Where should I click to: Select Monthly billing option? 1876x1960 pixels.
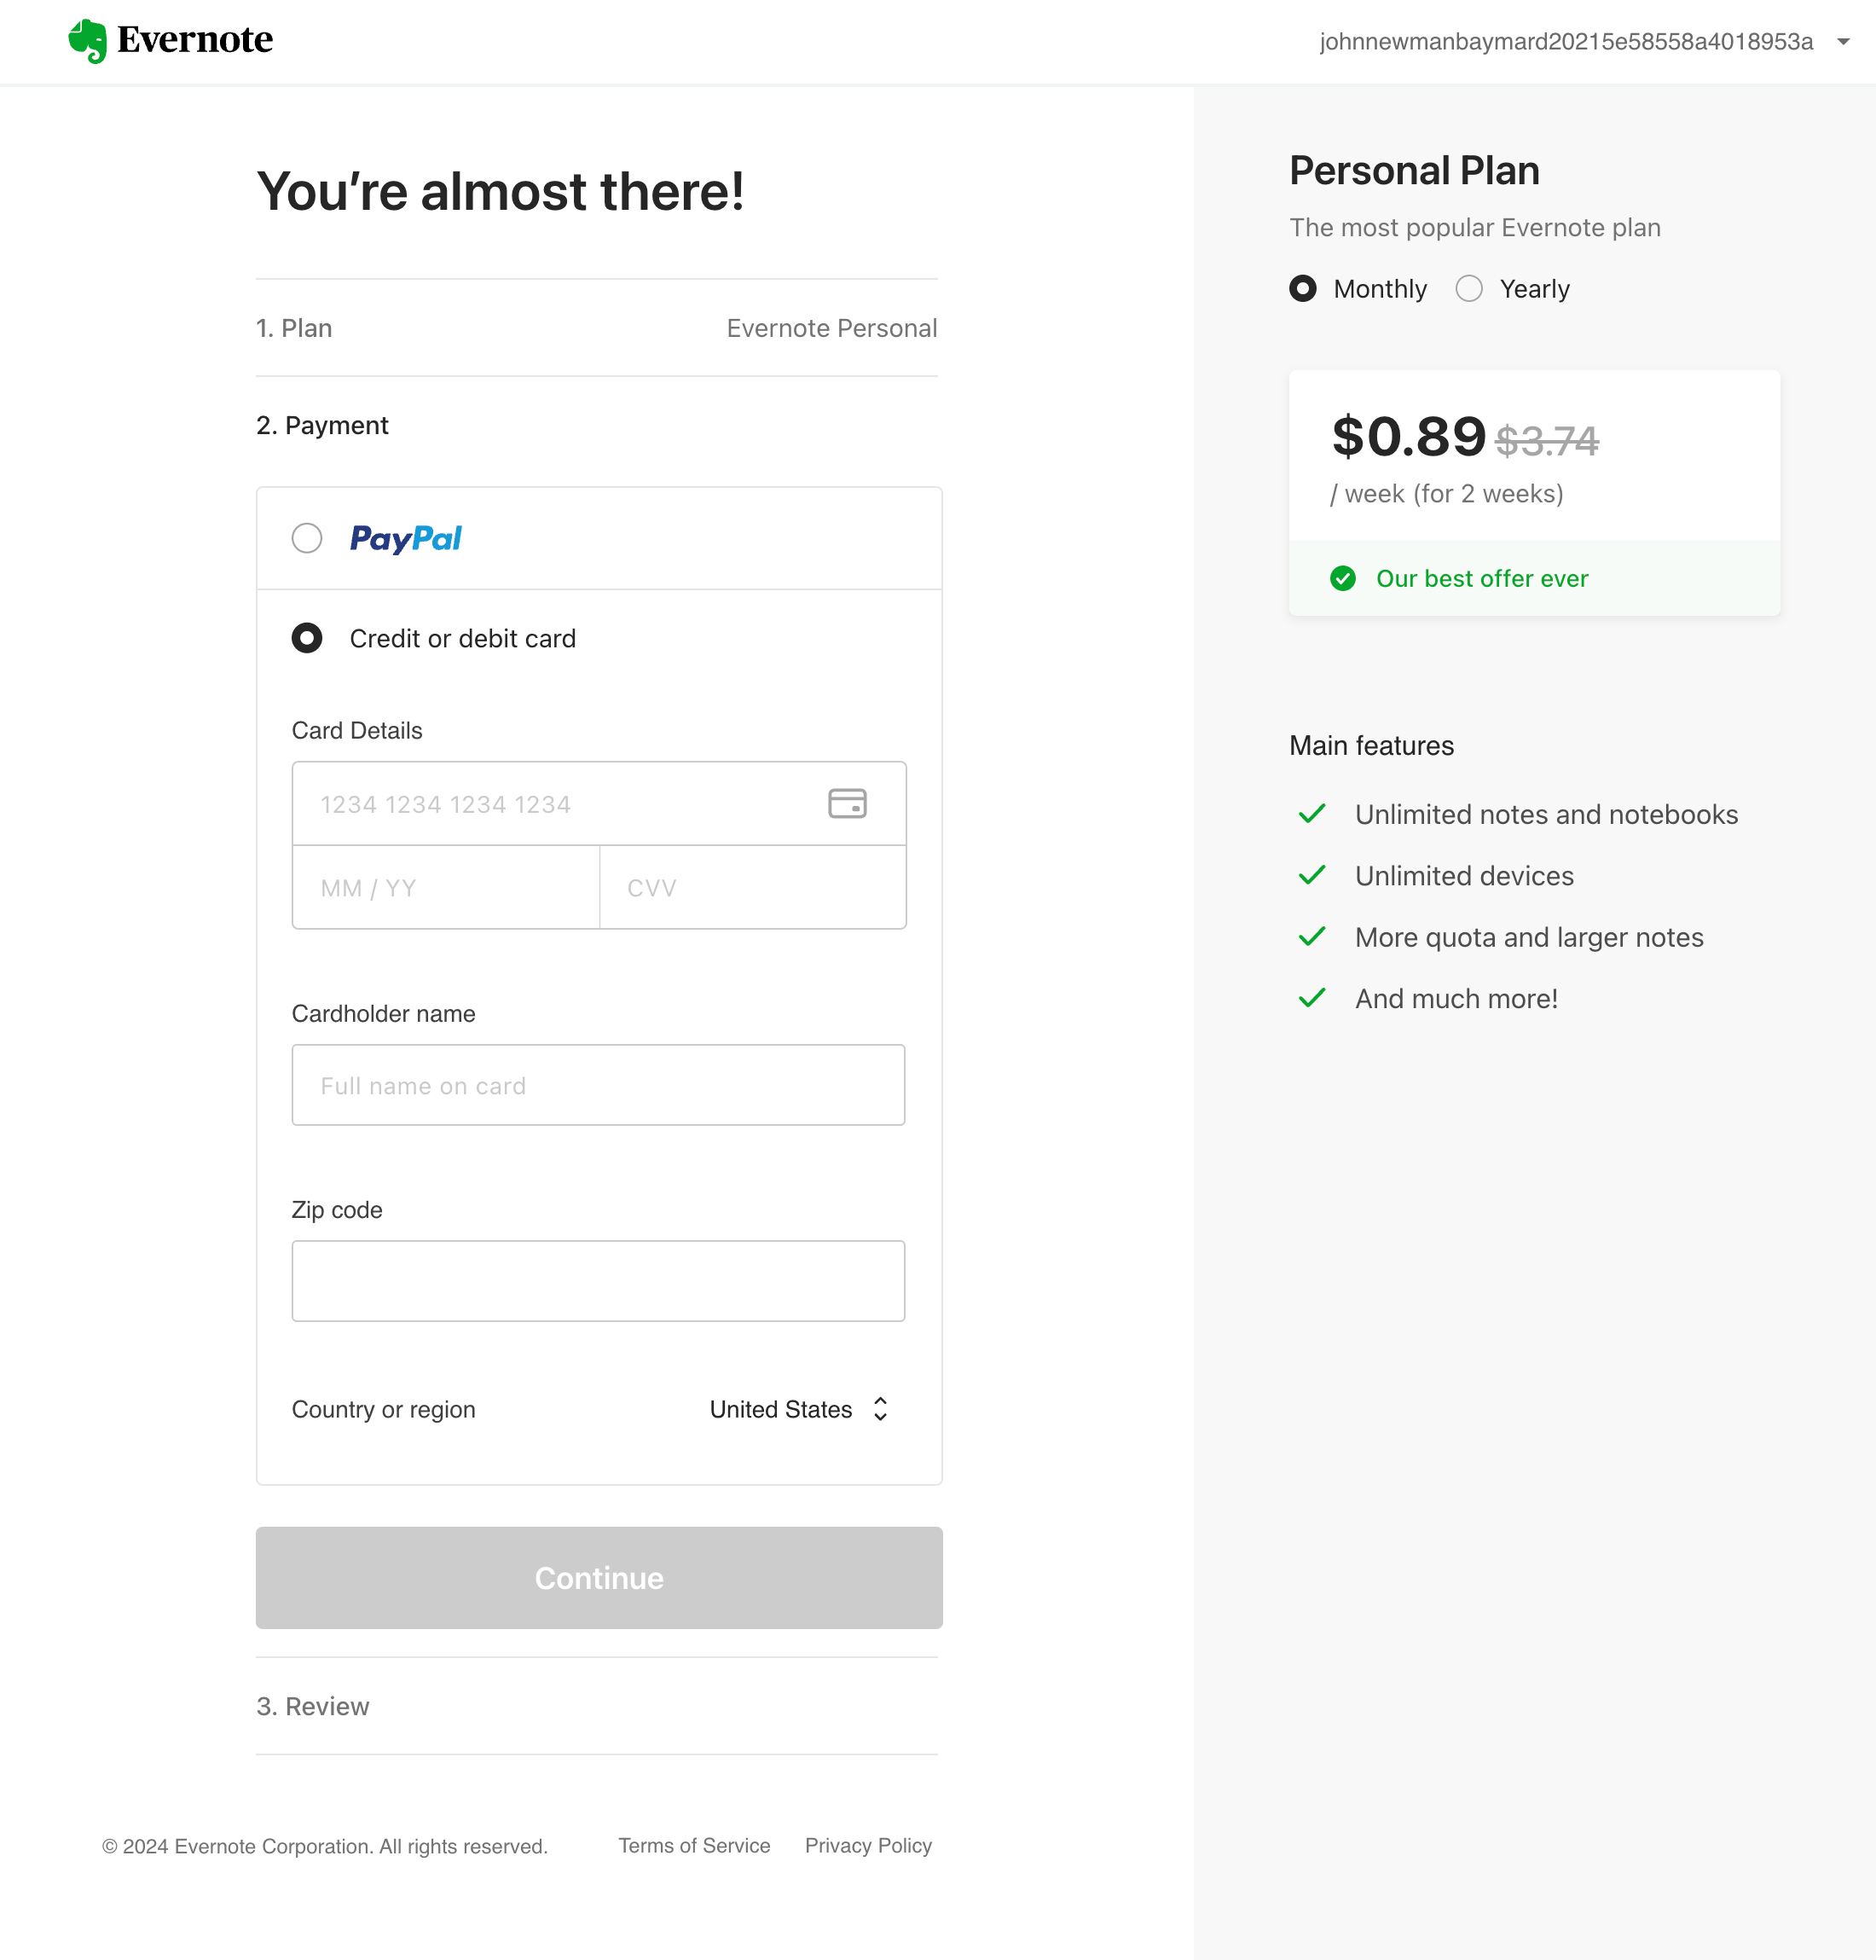(x=1303, y=289)
